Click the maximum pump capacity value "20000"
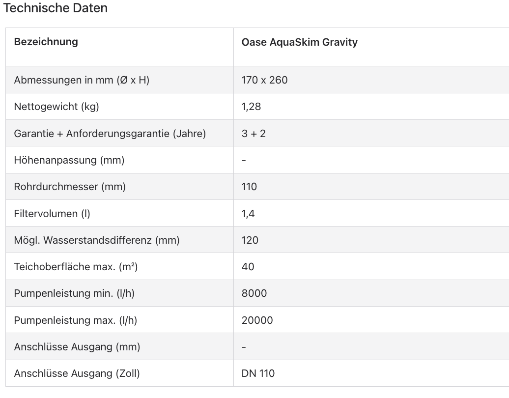The width and height of the screenshot is (509, 398). click(257, 320)
